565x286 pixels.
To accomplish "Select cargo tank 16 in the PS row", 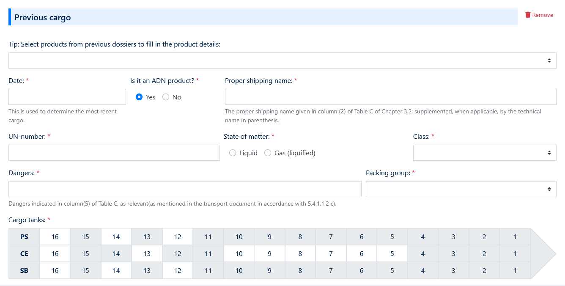I will click(55, 236).
